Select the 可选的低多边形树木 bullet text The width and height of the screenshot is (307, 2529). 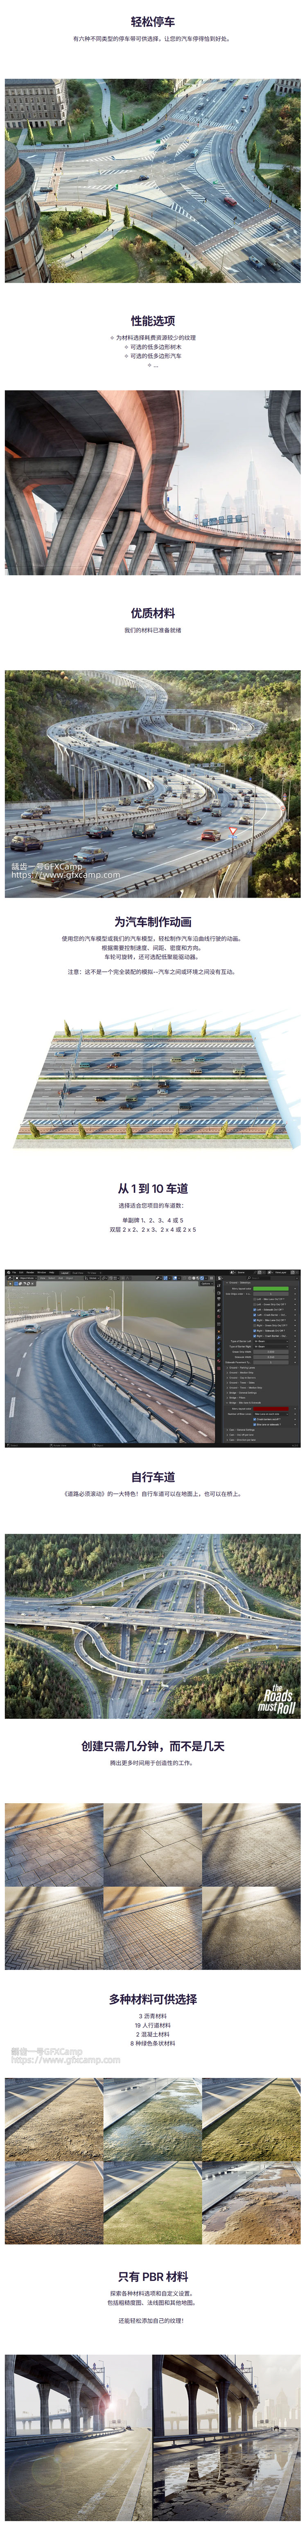pos(155,347)
